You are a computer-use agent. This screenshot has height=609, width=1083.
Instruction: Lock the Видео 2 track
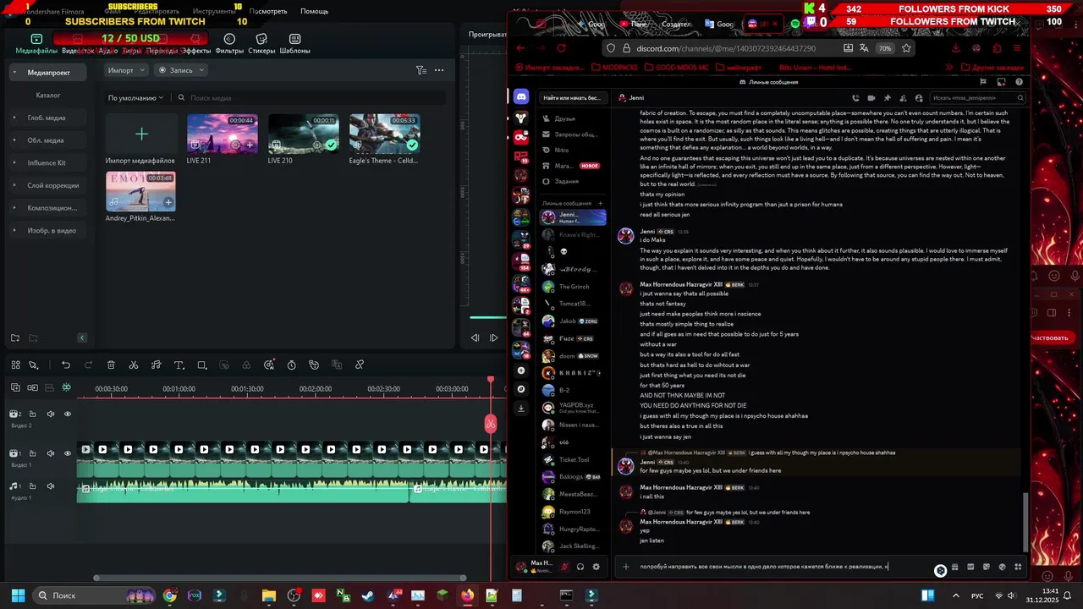pos(32,414)
